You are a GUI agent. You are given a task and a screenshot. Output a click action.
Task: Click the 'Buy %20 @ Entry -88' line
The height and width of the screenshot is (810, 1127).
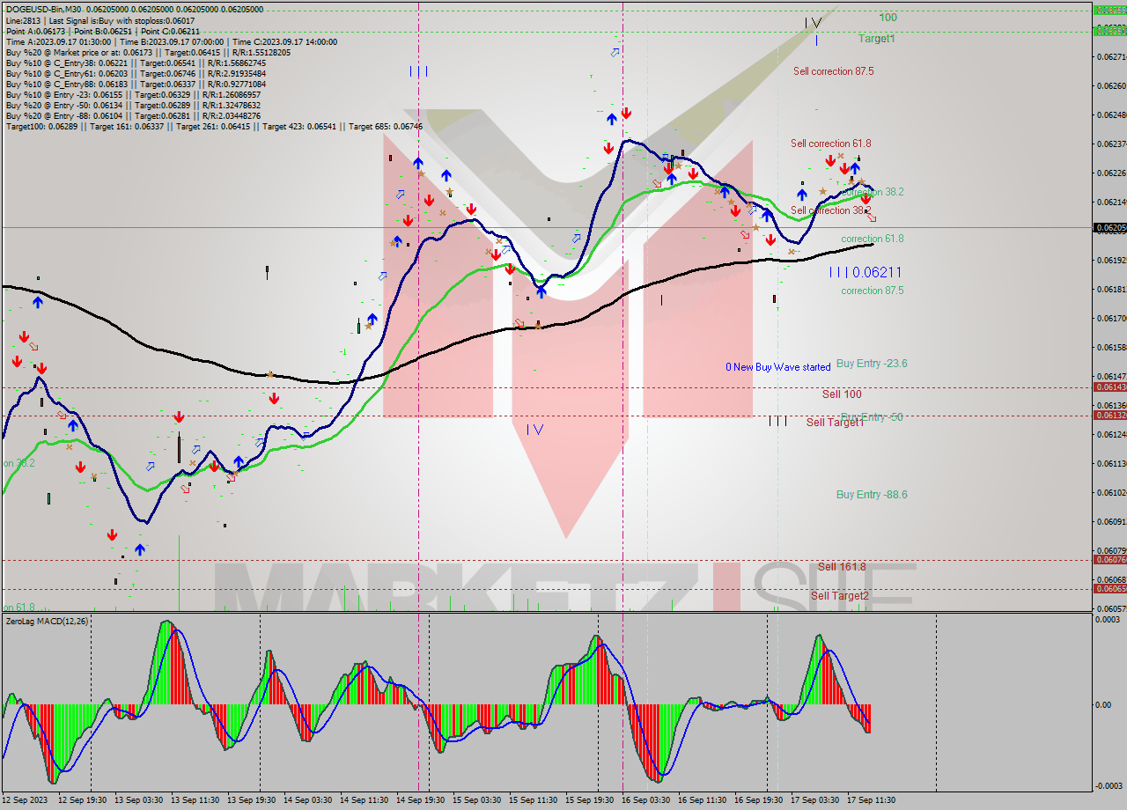(x=133, y=115)
